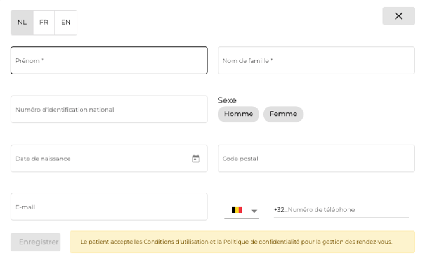
Task: Click the Conditions d'utilisation notice text
Action: coord(237,242)
